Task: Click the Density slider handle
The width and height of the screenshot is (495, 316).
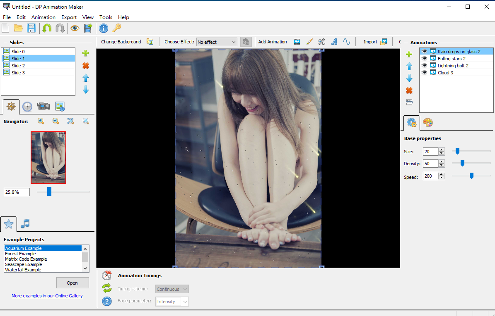Action: click(x=462, y=164)
